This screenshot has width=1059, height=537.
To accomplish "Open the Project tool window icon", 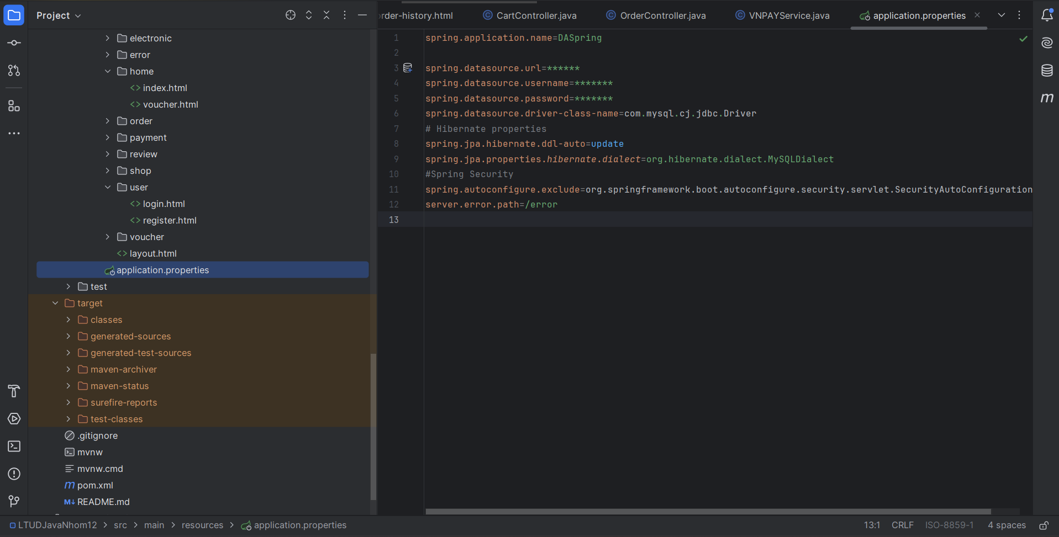I will pos(14,15).
